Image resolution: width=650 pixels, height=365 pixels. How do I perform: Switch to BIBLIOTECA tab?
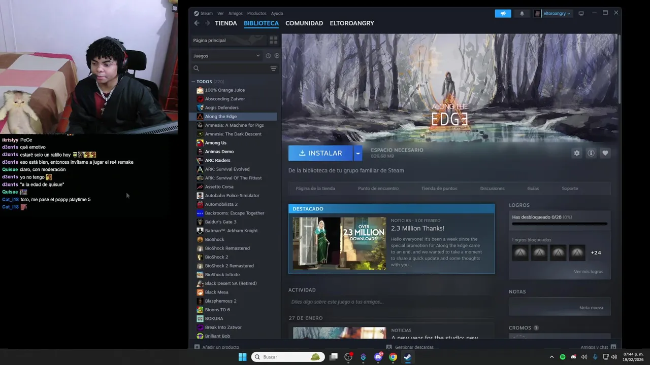[x=261, y=23]
